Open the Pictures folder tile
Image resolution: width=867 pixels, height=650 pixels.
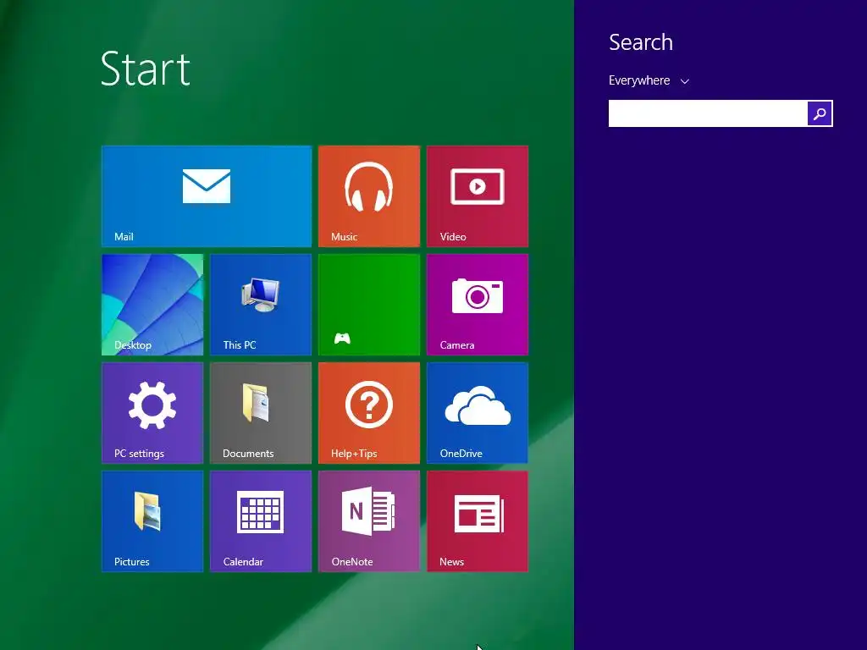click(x=152, y=521)
